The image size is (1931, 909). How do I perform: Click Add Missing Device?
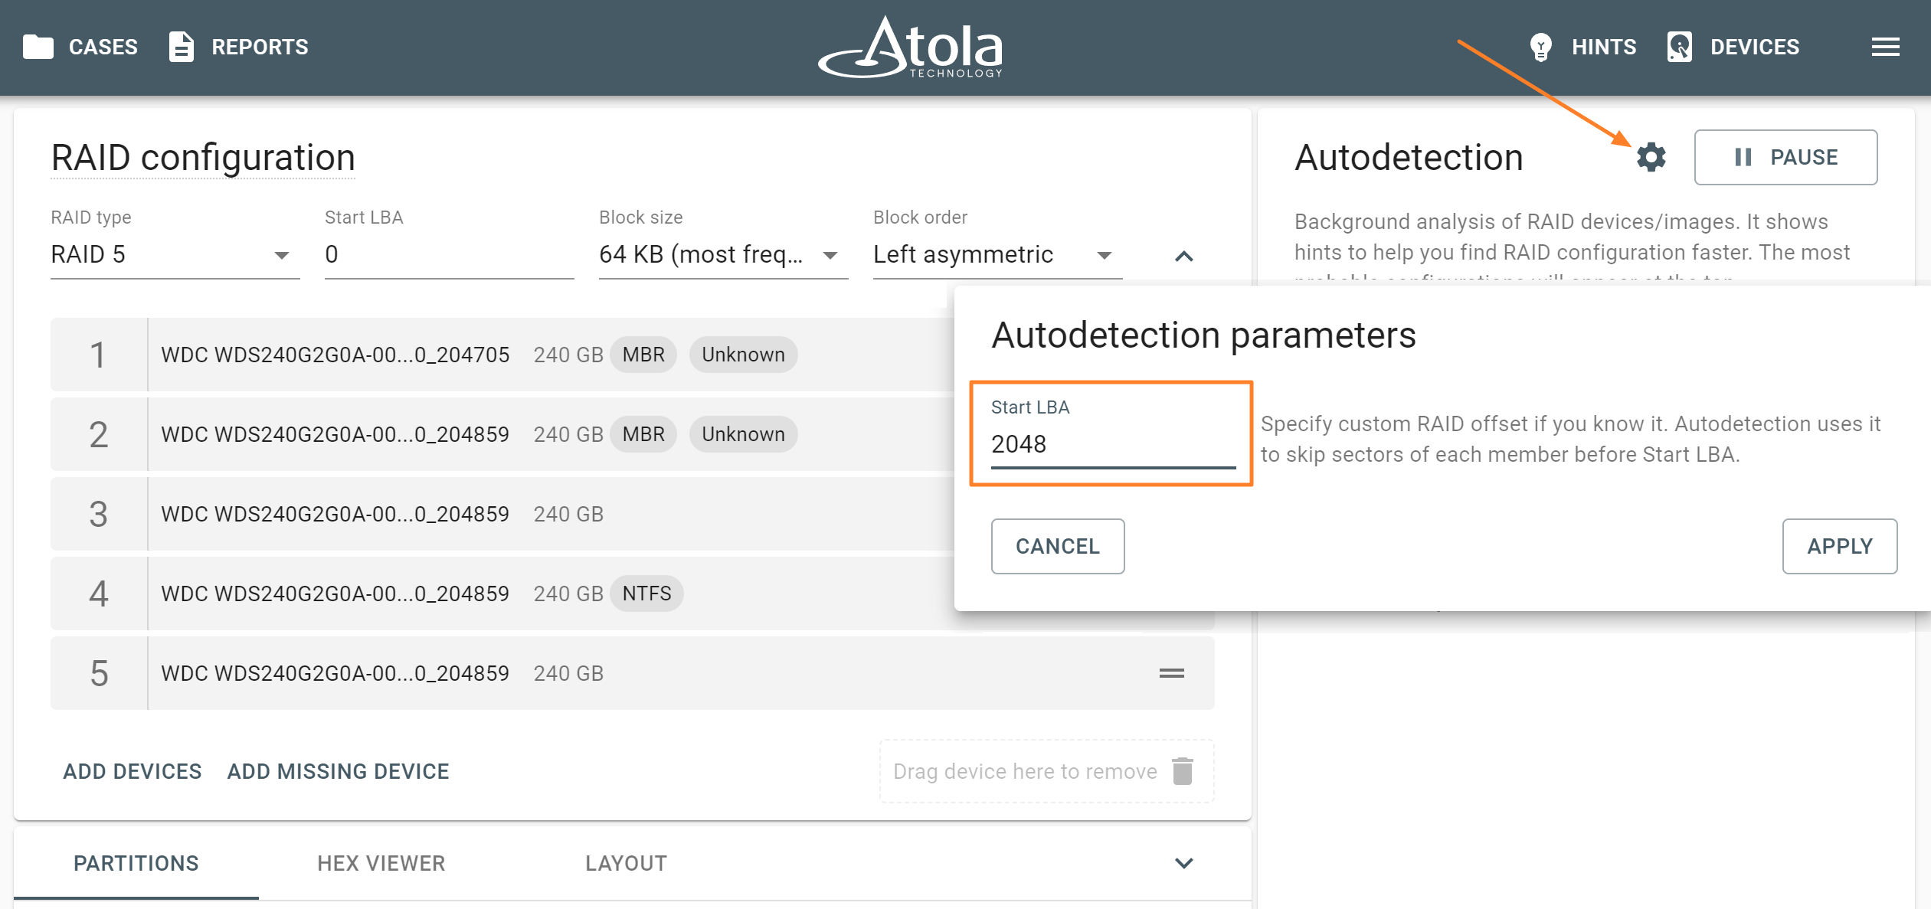point(338,771)
